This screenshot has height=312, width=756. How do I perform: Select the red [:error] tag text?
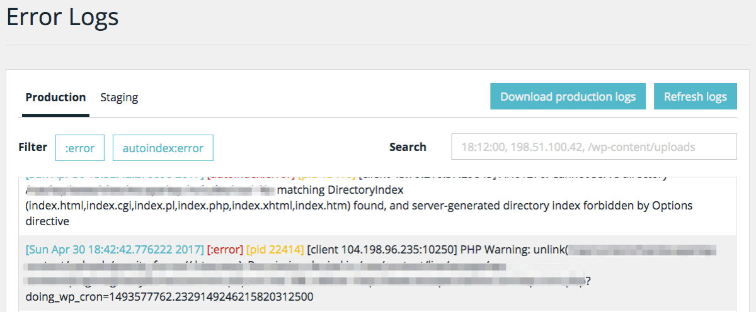point(225,250)
